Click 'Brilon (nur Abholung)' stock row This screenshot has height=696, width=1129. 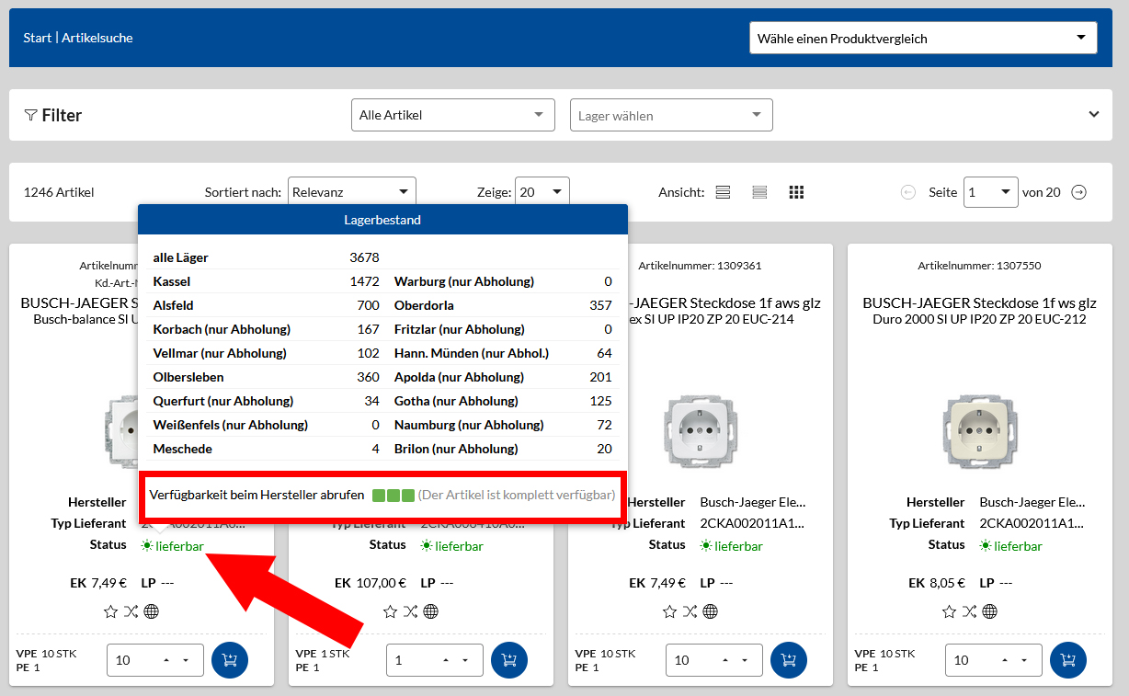click(503, 449)
